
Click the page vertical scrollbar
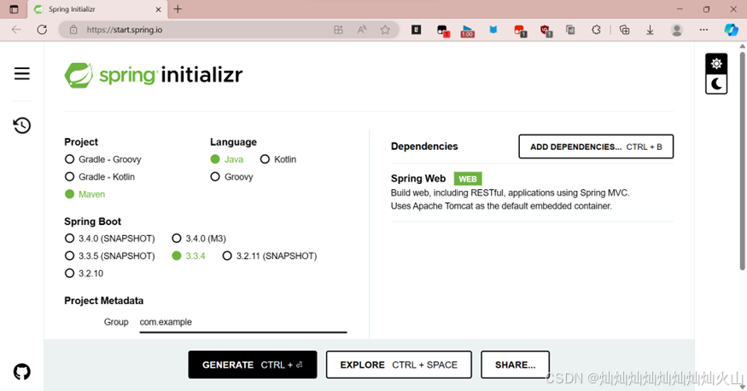pyautogui.click(x=742, y=162)
